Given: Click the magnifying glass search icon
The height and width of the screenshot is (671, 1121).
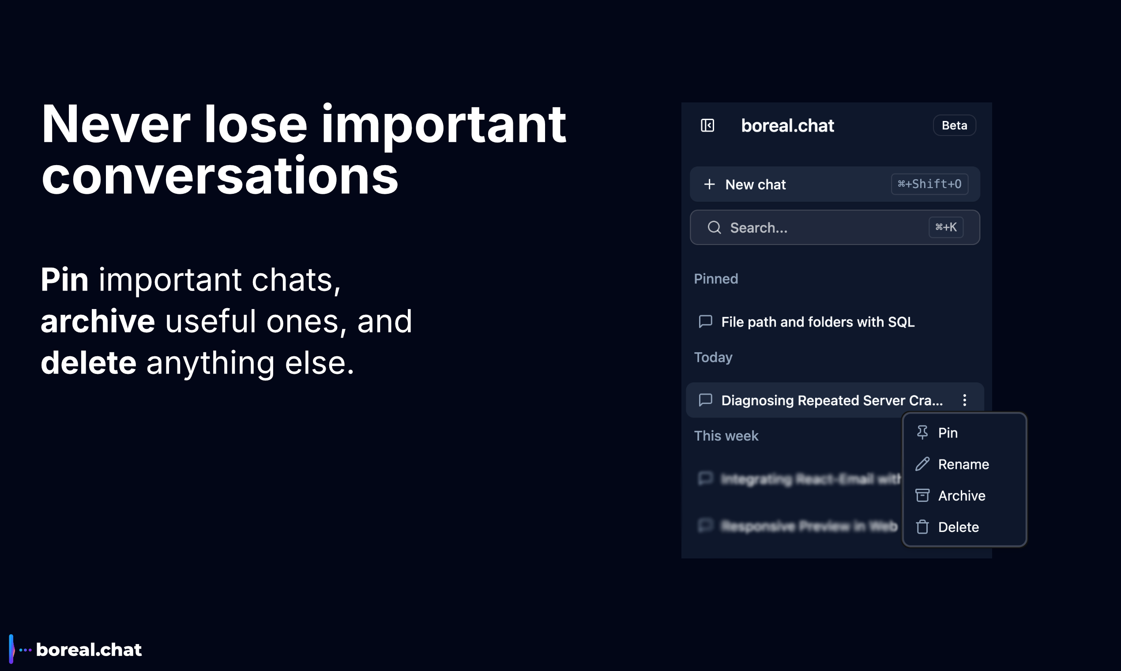Looking at the screenshot, I should [x=714, y=227].
